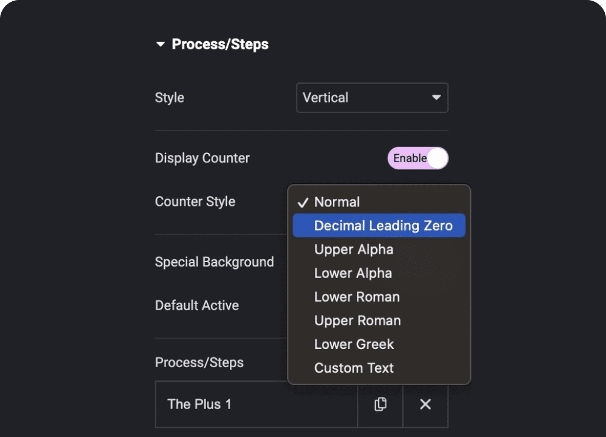Click the Display Counter label
Screen dimensions: 606x437
pyautogui.click(x=202, y=158)
